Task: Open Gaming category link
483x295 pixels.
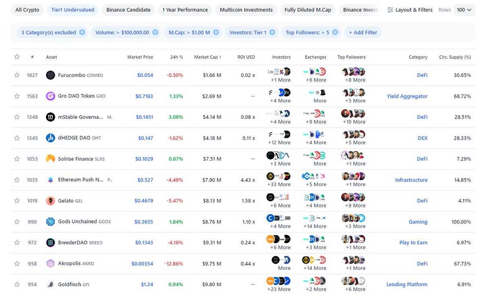Action: tap(418, 222)
